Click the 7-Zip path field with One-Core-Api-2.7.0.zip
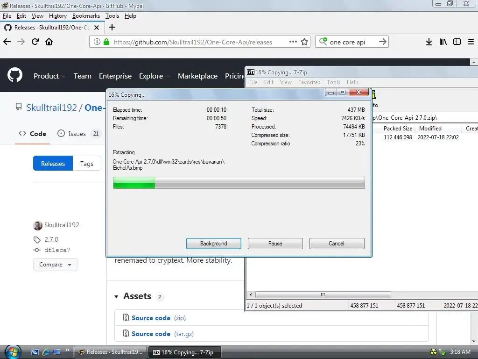Viewport: 478px width, 359px height. [425, 117]
